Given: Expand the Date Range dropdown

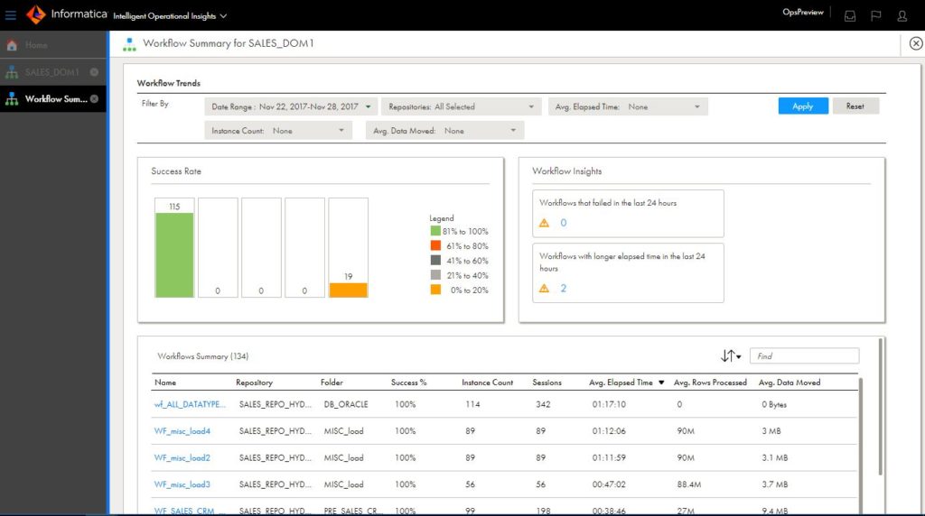Looking at the screenshot, I should coord(291,106).
